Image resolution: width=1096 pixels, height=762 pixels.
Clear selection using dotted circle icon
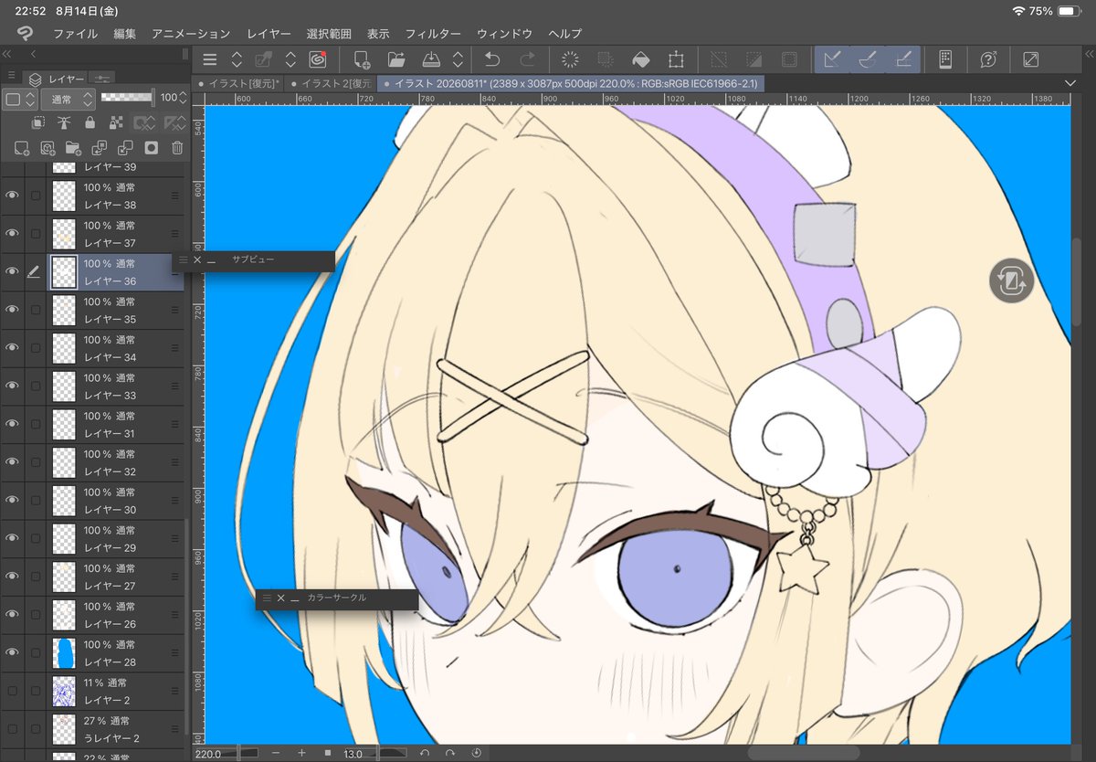(571, 60)
